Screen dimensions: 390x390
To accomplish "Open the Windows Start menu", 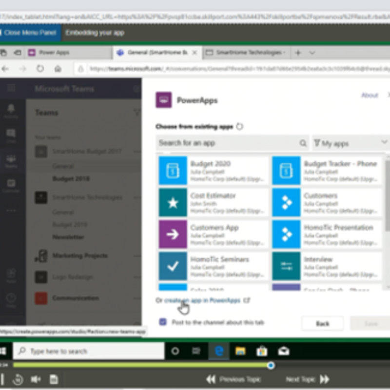I will 3,351.
